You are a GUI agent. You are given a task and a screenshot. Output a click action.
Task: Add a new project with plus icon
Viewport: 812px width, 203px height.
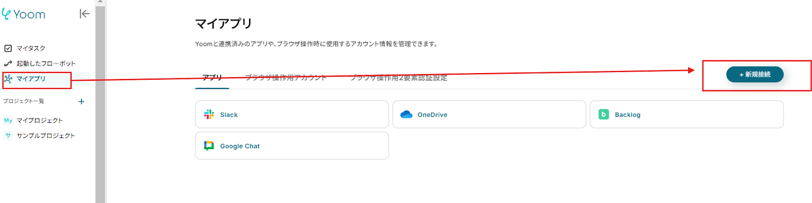[x=81, y=101]
